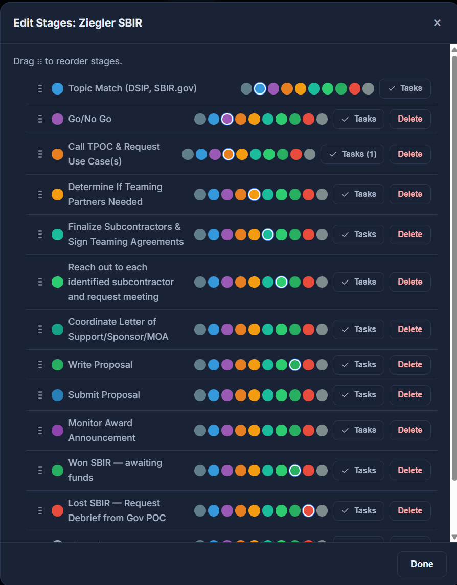Click the purple stage dot before Go/No Go
457x585 pixels.
tap(57, 119)
